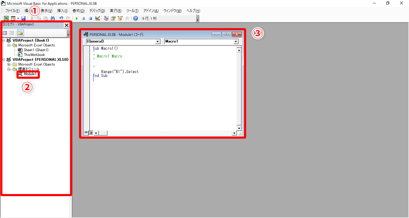
Task: Select VBAProject (Book1) in the tree
Action: pos(31,40)
